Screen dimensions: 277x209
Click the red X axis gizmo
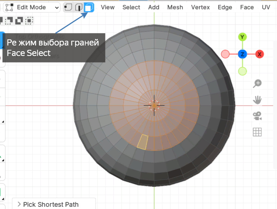coord(259,54)
